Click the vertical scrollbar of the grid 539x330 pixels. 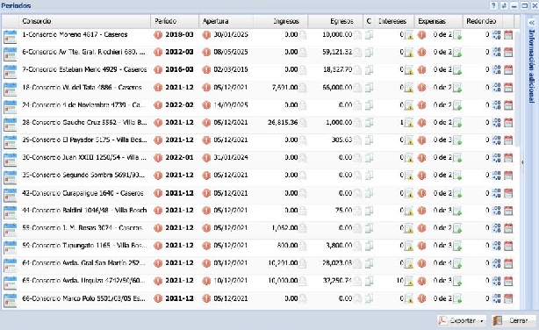pos(517,90)
